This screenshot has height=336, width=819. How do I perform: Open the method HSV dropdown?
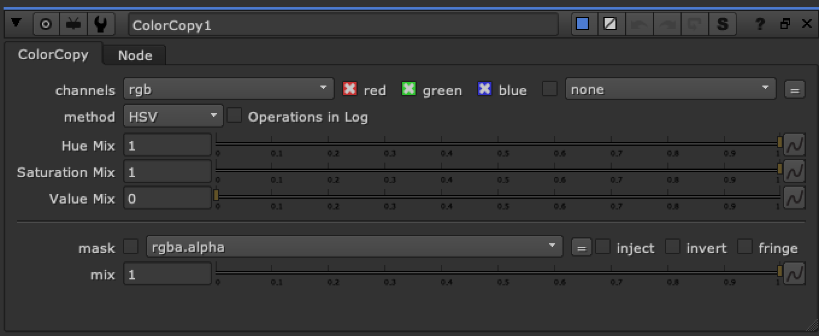pos(173,116)
